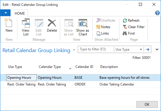Switch to the HOME ribbon tab
This screenshot has height=111, width=161.
[x=20, y=13]
